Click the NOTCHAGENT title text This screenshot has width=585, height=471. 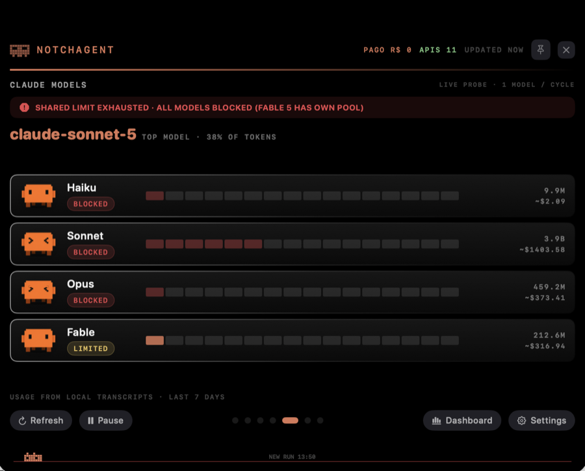[x=75, y=50]
